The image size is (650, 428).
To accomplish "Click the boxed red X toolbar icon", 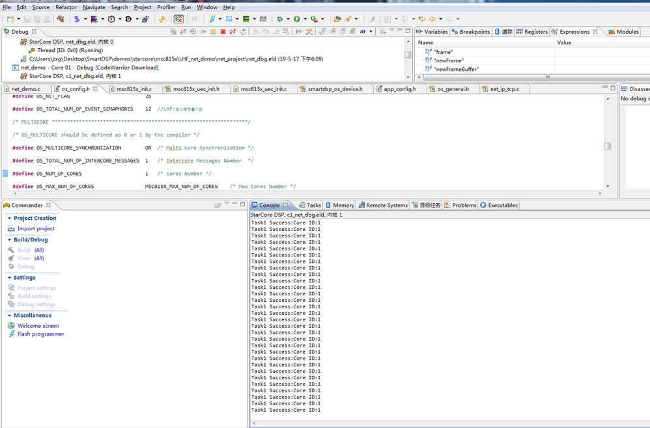I will [x=178, y=19].
